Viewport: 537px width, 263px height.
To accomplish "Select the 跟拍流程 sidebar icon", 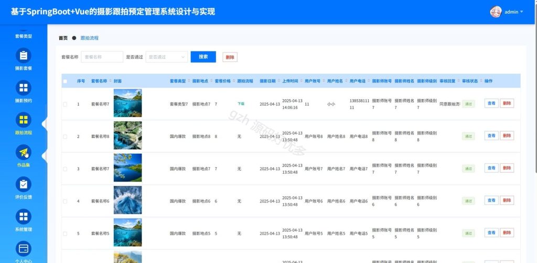I will 23,120.
